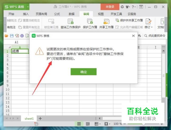The width and height of the screenshot is (171, 130).
Task: Select the 审阅 tab
Action: (x=86, y=14)
